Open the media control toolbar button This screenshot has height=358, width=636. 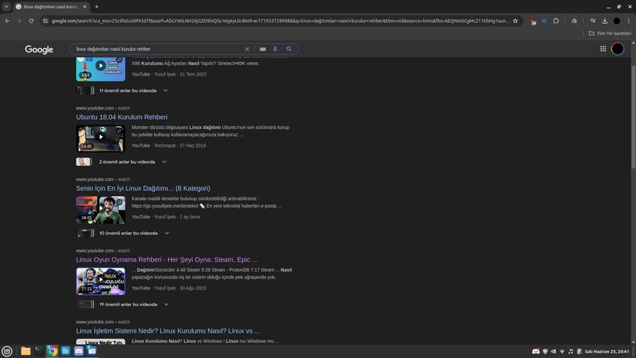(593, 21)
